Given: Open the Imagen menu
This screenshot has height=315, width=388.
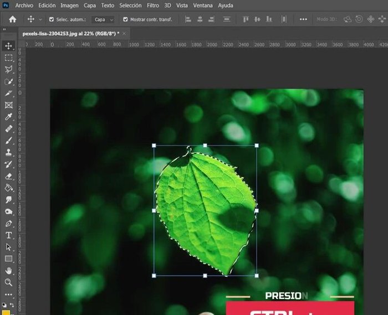Looking at the screenshot, I should pyautogui.click(x=69, y=6).
